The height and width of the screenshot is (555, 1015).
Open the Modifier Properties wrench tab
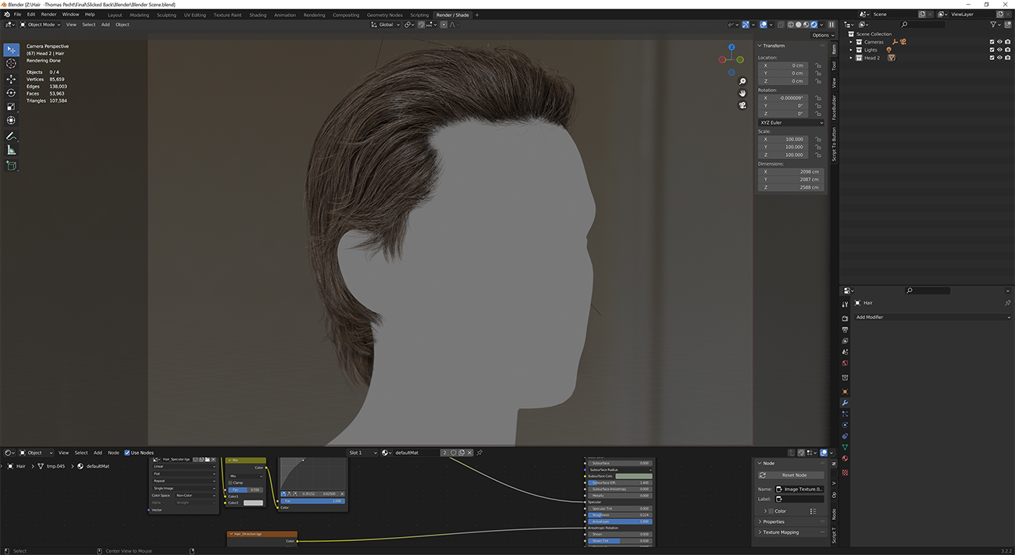tap(845, 401)
